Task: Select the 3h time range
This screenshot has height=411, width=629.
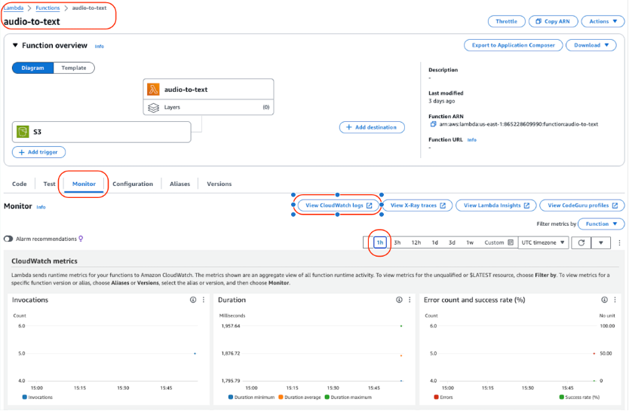Action: pos(397,242)
